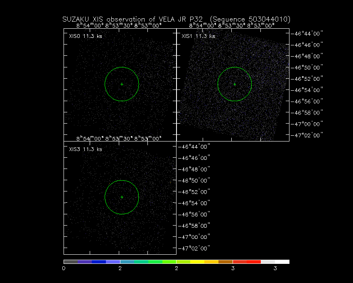Click the 'XIS3 11.3 ks' label

86,149
